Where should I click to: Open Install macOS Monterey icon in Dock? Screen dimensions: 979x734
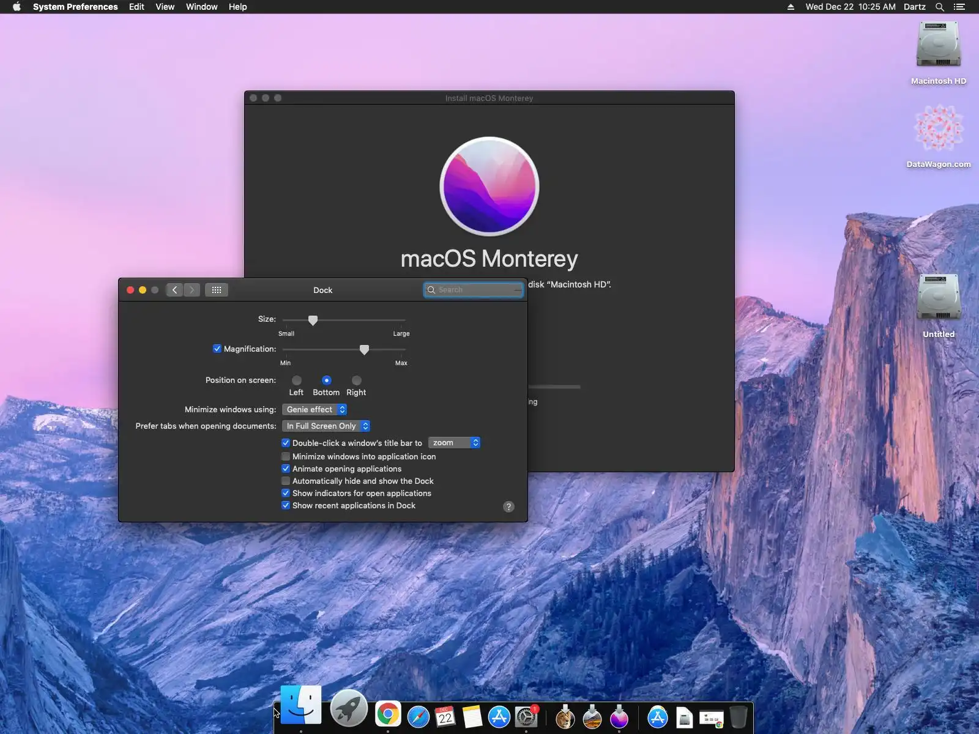pyautogui.click(x=619, y=716)
